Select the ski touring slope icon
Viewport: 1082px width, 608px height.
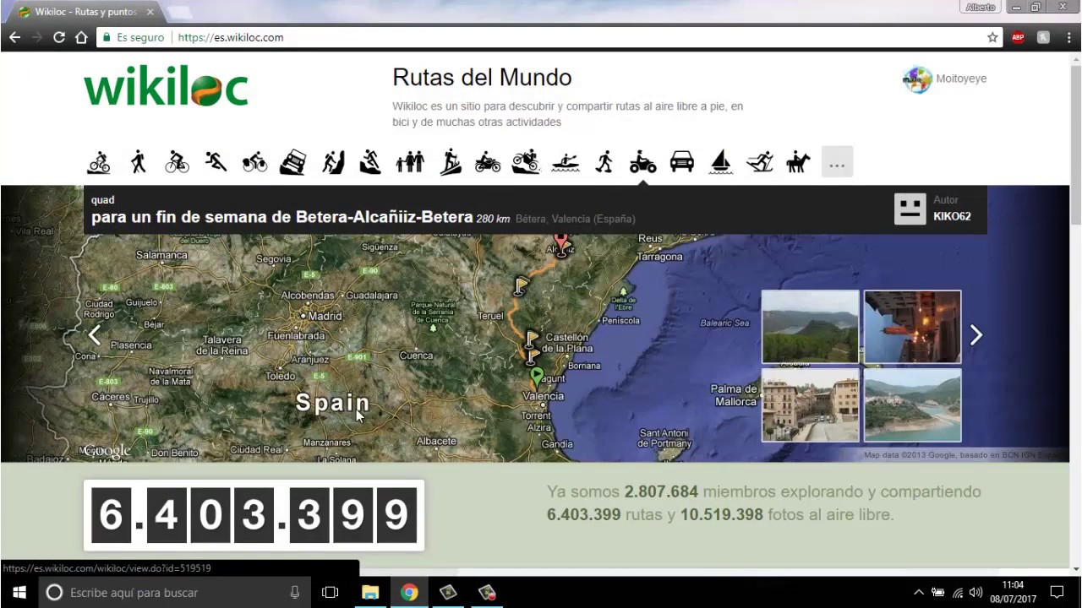(x=450, y=161)
